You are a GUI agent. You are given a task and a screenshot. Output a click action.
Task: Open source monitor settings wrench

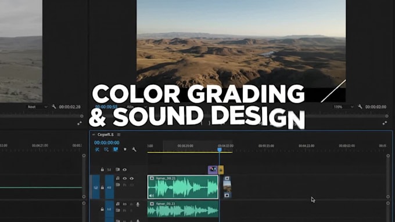coord(53,107)
